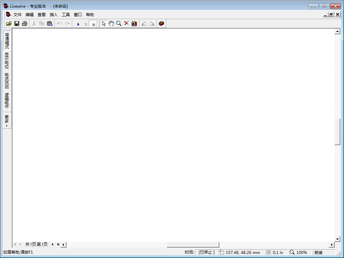Screen dimensions: 344x258
Task: Minimize the inner document window
Action: pos(325,15)
